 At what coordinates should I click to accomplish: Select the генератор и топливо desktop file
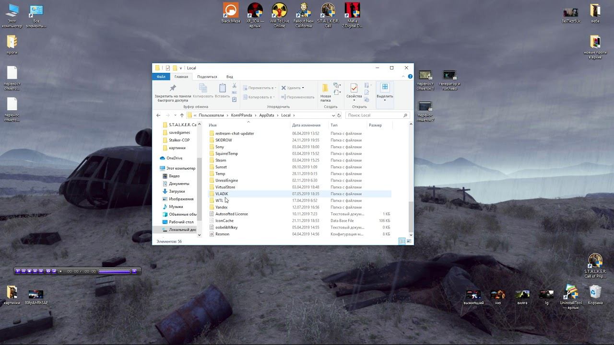click(449, 80)
